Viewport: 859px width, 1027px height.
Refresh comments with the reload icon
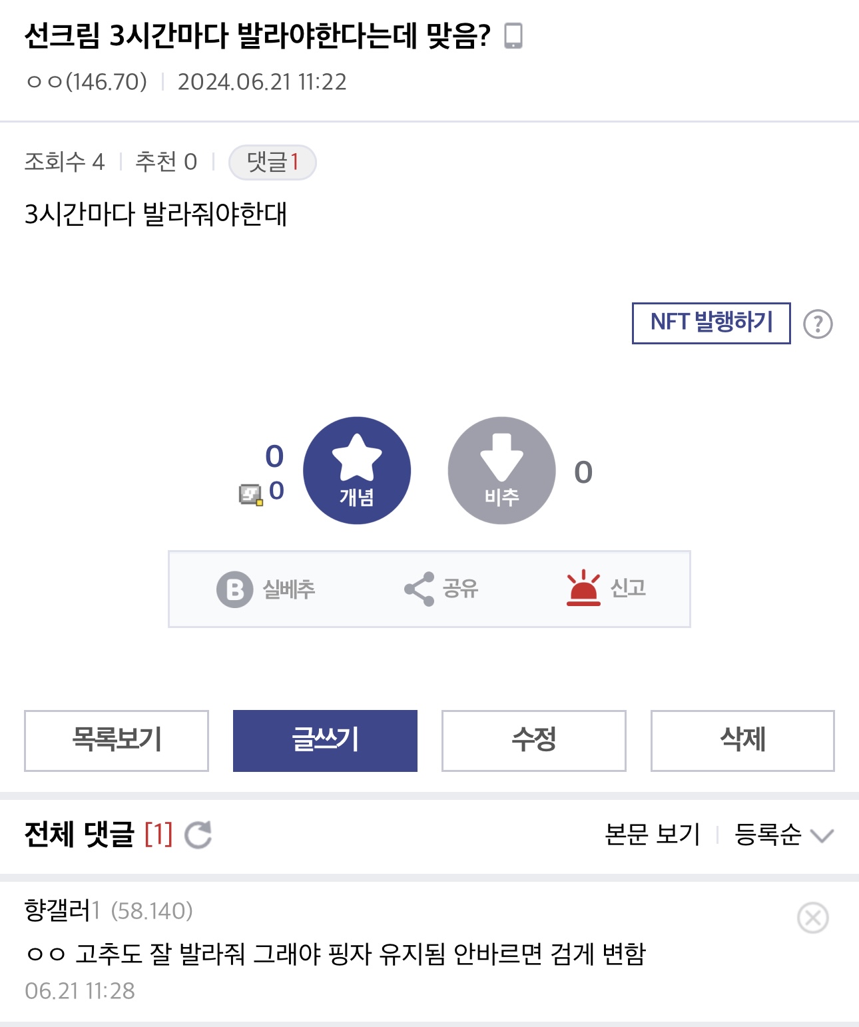(x=198, y=835)
